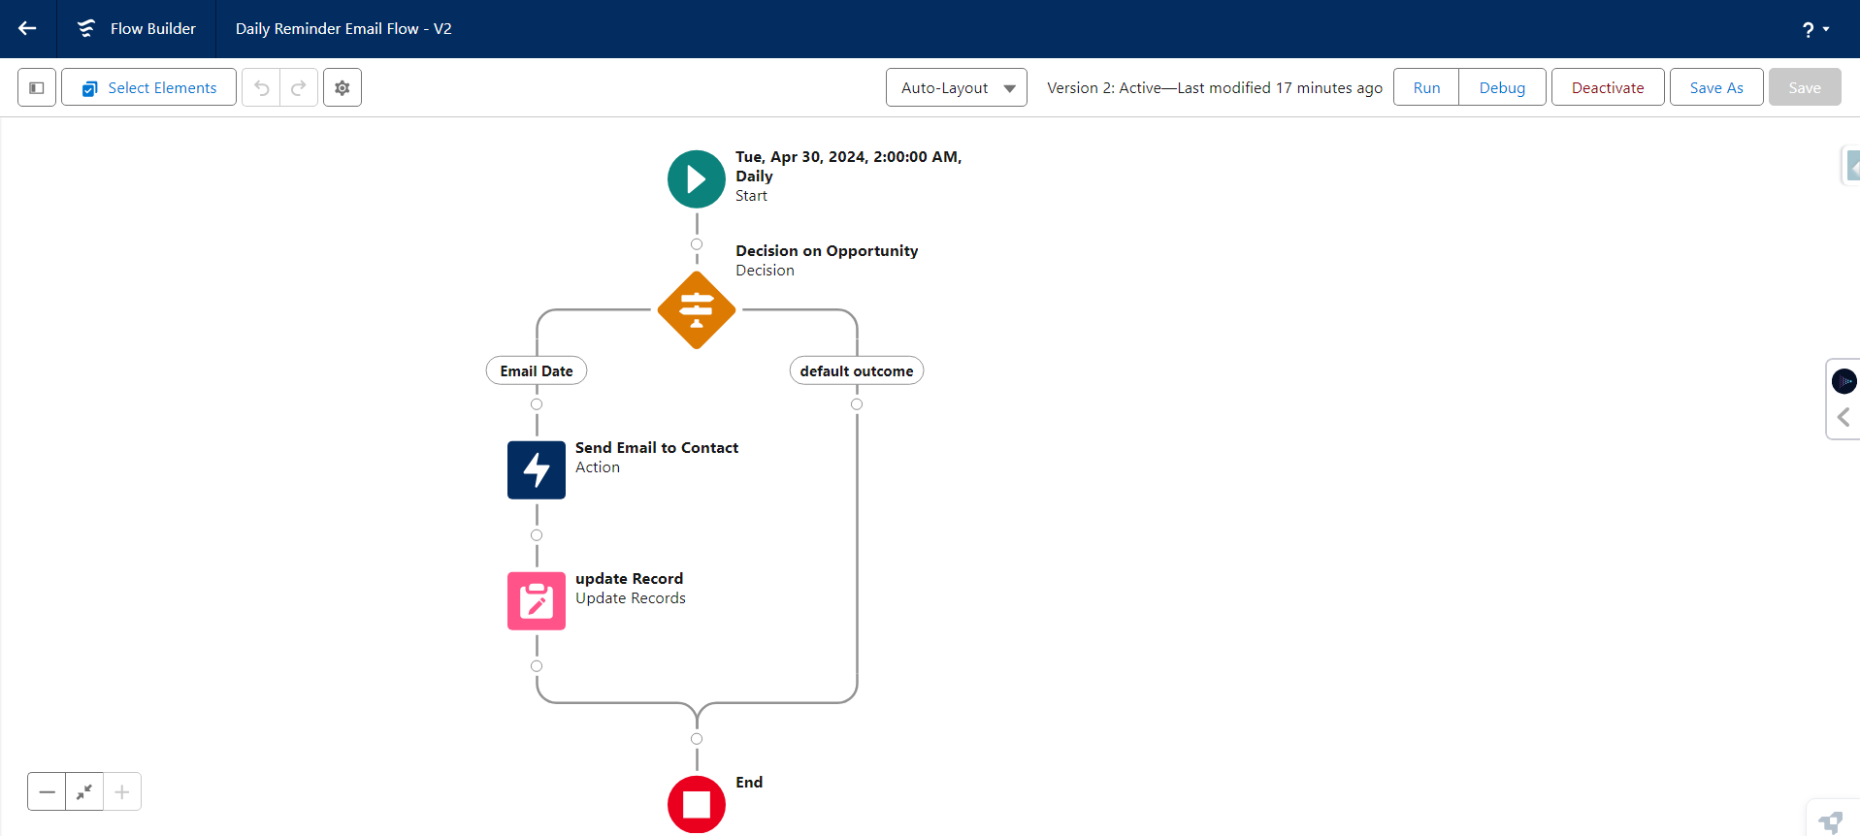Open flow settings gear icon
The width and height of the screenshot is (1860, 836).
pyautogui.click(x=343, y=87)
